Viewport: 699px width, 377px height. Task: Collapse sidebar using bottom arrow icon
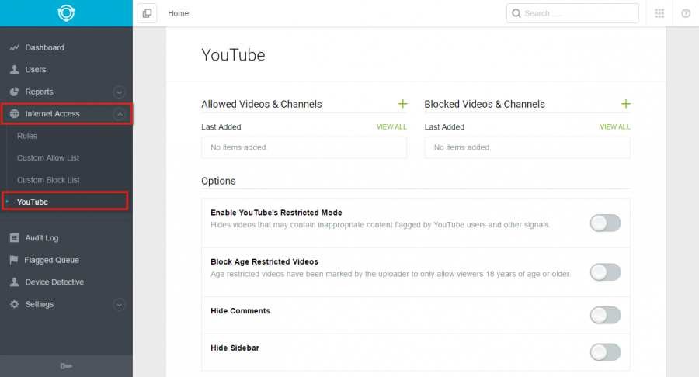point(66,366)
